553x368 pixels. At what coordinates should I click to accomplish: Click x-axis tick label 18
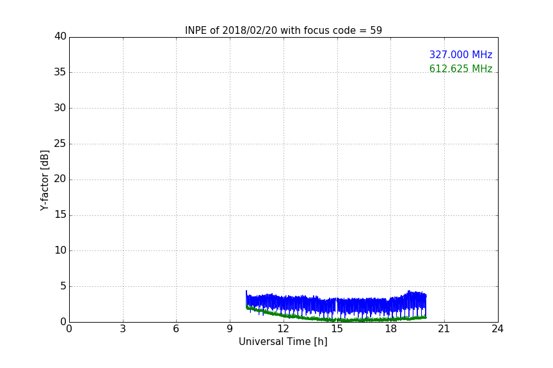(390, 329)
